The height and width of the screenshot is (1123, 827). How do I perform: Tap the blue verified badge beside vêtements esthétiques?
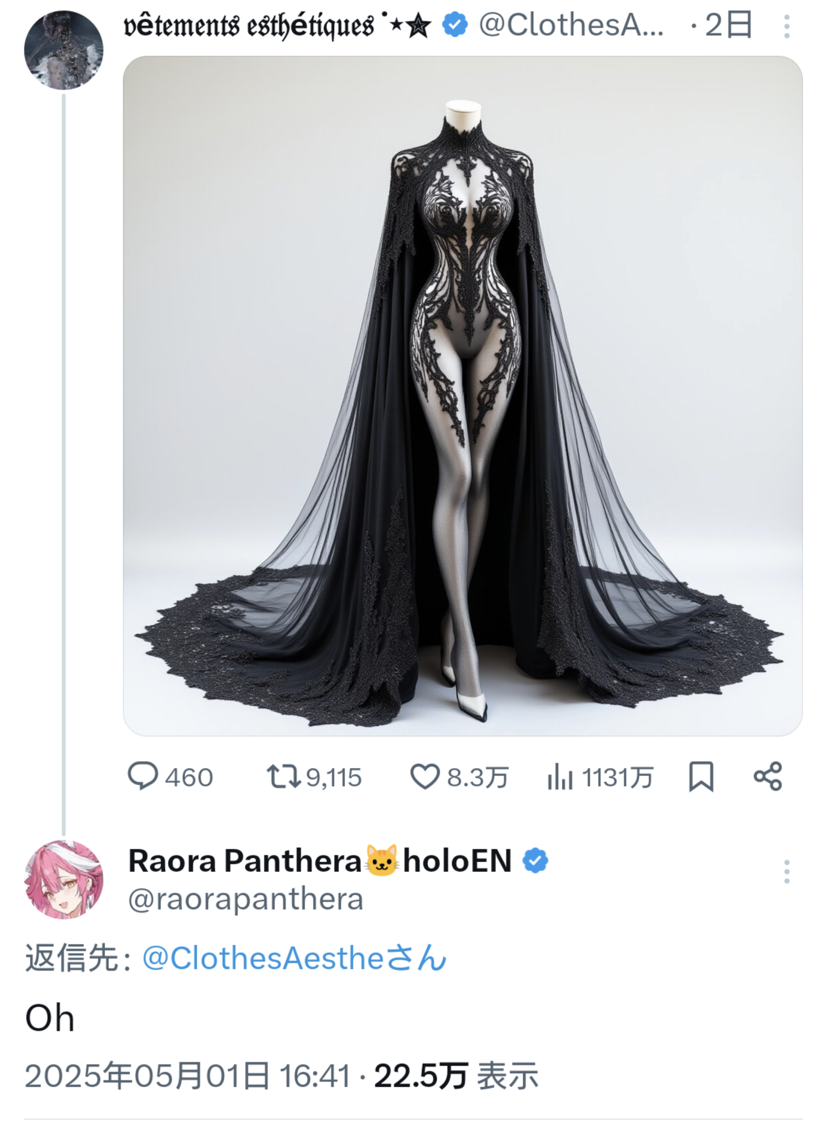click(455, 25)
